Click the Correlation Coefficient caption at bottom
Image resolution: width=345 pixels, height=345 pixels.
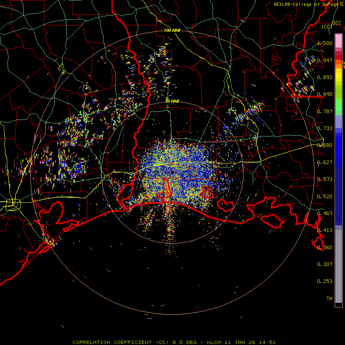(174, 342)
